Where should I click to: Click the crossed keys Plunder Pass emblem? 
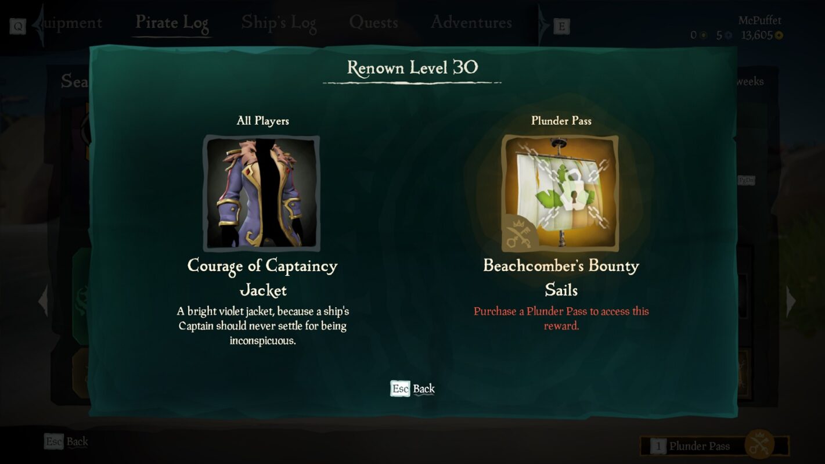click(759, 444)
